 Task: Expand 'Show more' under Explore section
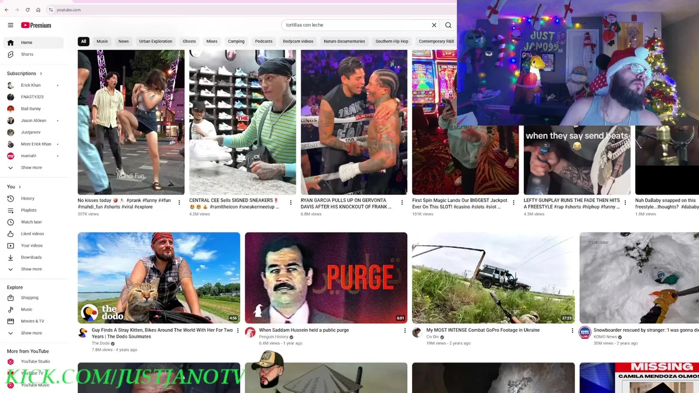click(x=34, y=333)
